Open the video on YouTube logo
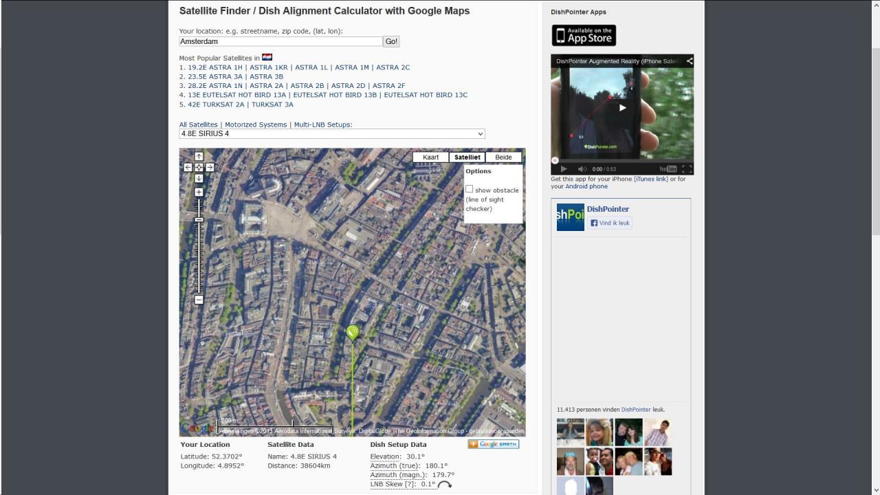The width and height of the screenshot is (880, 495). pyautogui.click(x=668, y=168)
